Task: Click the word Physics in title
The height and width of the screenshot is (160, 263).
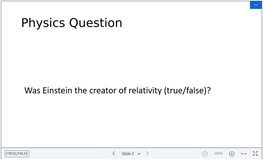Action: pyautogui.click(x=43, y=23)
